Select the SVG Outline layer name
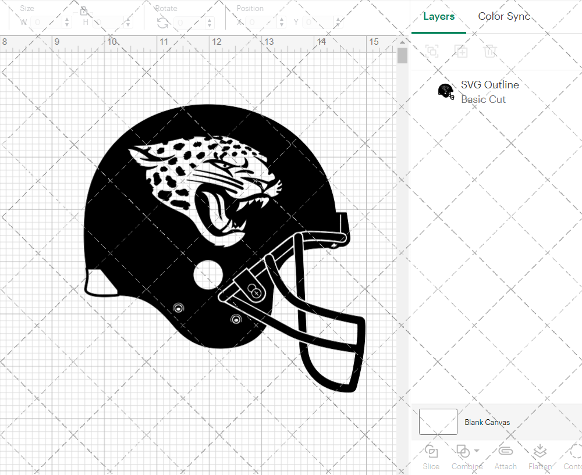This screenshot has height=475, width=582. (490, 84)
